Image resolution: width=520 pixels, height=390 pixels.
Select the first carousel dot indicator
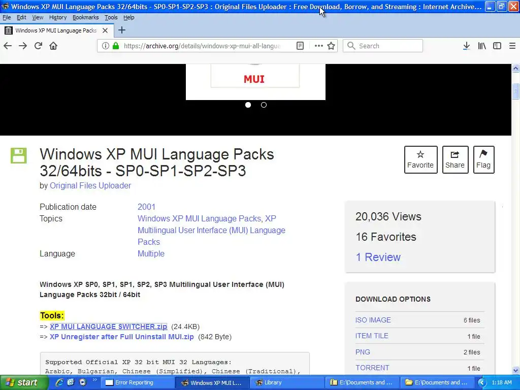(x=248, y=105)
